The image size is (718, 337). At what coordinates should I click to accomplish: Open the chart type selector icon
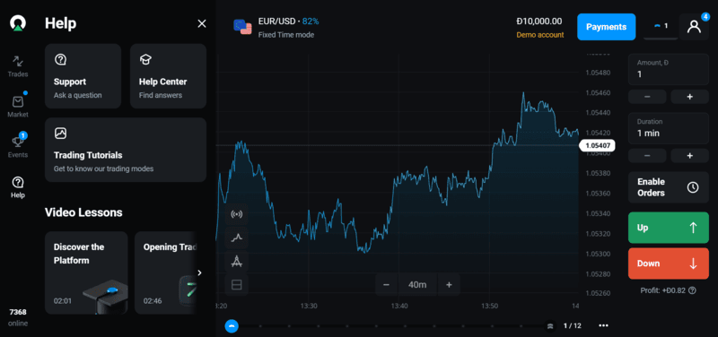236,238
